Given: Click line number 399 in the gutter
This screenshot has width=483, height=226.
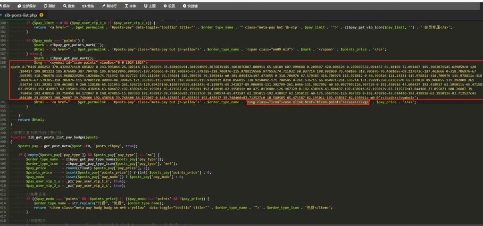Looking at the screenshot, I should tap(3, 137).
